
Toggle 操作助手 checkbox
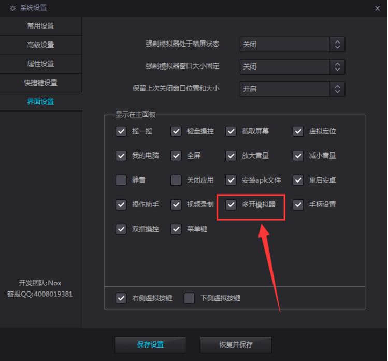tap(121, 205)
